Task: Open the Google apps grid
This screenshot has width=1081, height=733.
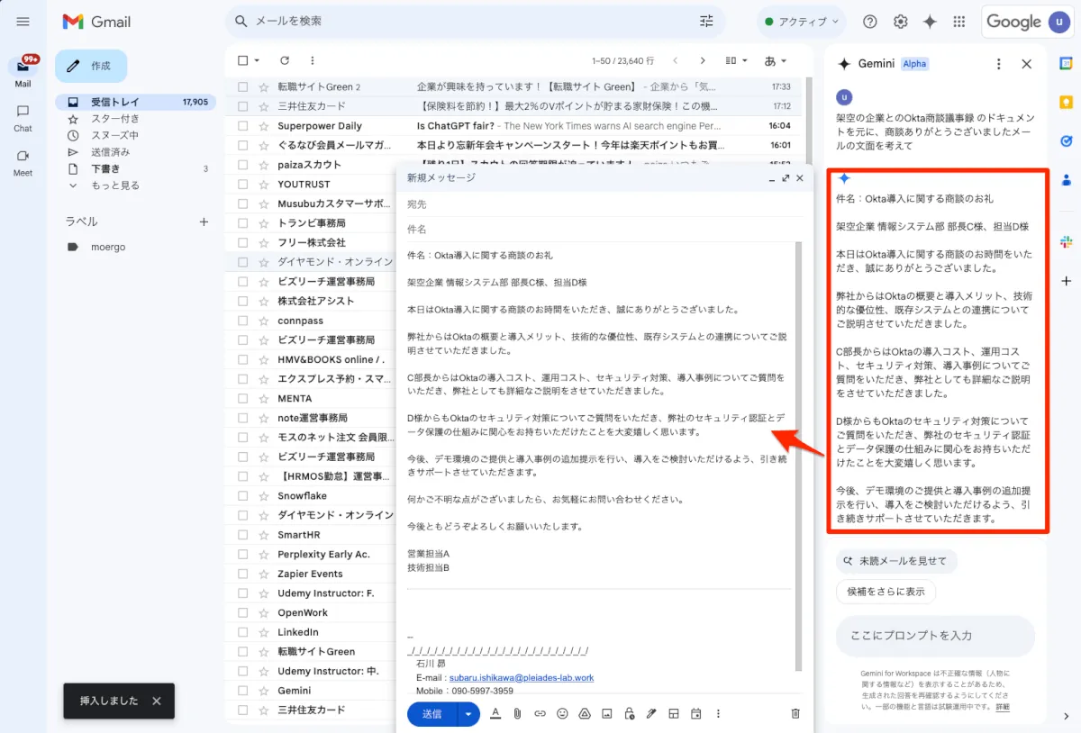Action: coord(959,22)
